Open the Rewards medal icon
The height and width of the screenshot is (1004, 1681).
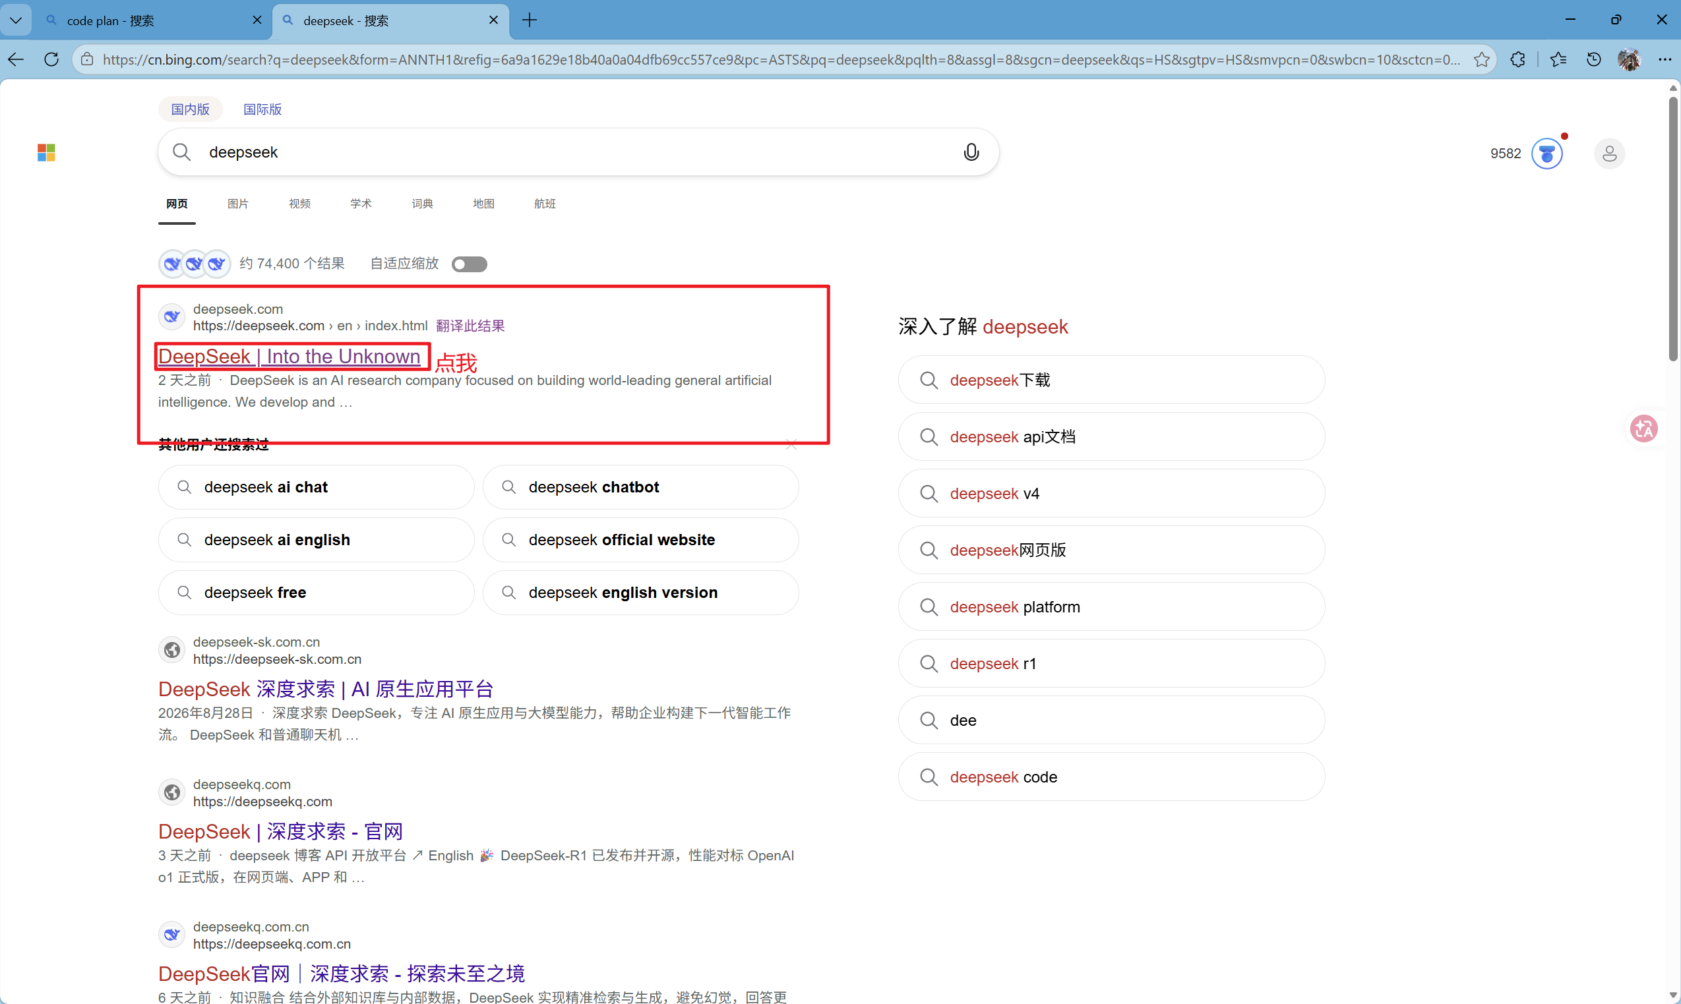[x=1547, y=154]
